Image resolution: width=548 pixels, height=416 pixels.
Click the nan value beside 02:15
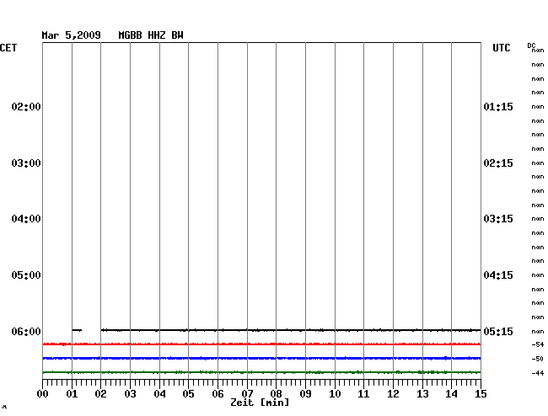[538, 163]
